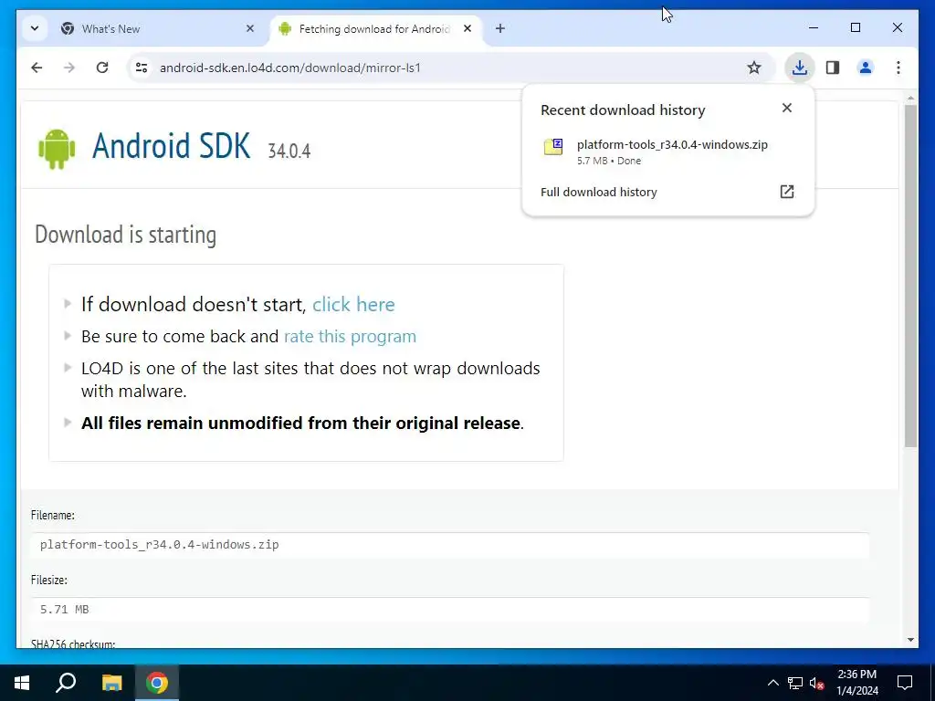Screen dimensions: 935x701
Task: Open the network status tray icon
Action: 795,683
